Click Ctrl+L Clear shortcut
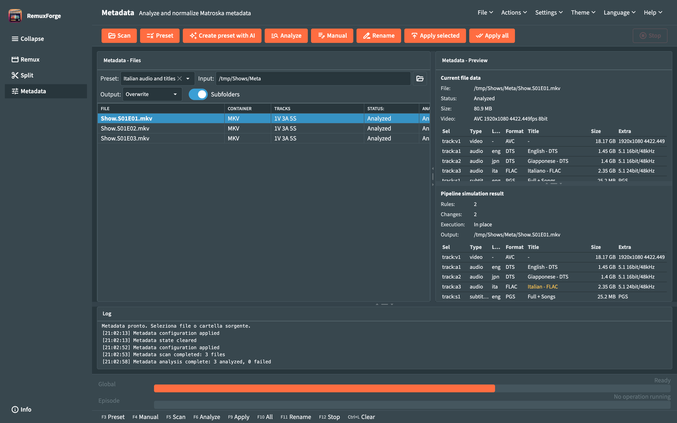The height and width of the screenshot is (423, 677). coord(361,417)
